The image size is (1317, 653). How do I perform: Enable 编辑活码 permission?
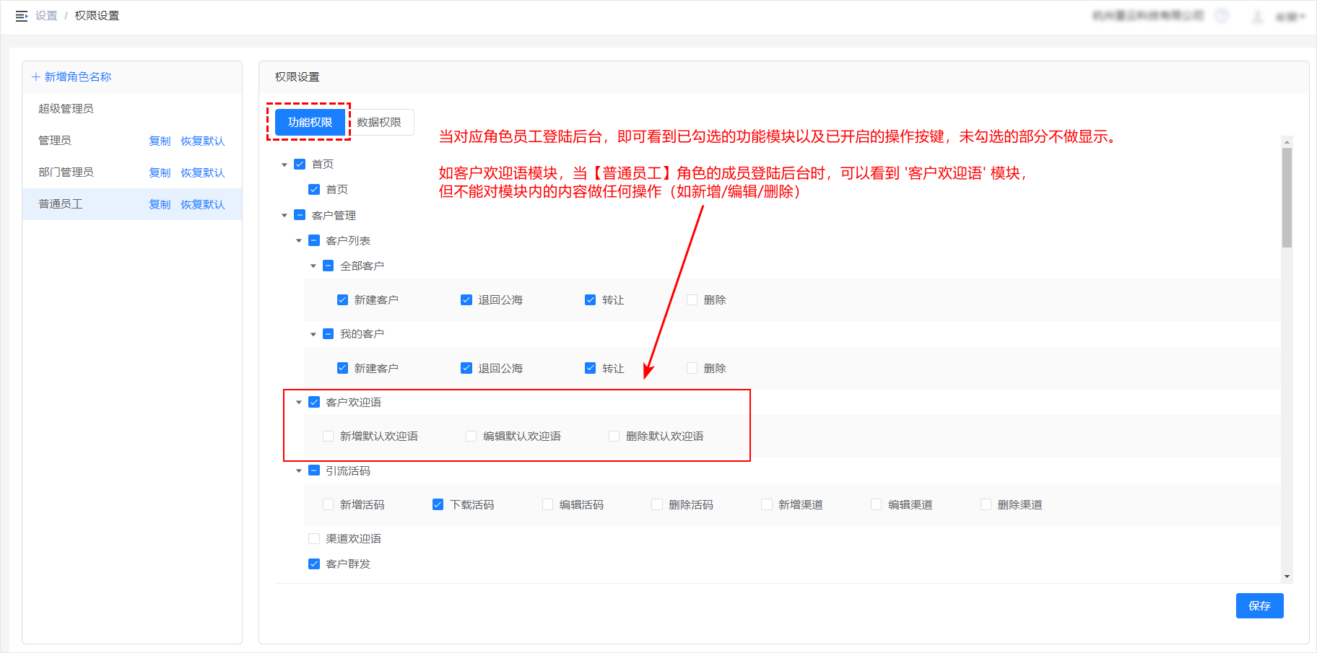pyautogui.click(x=548, y=505)
